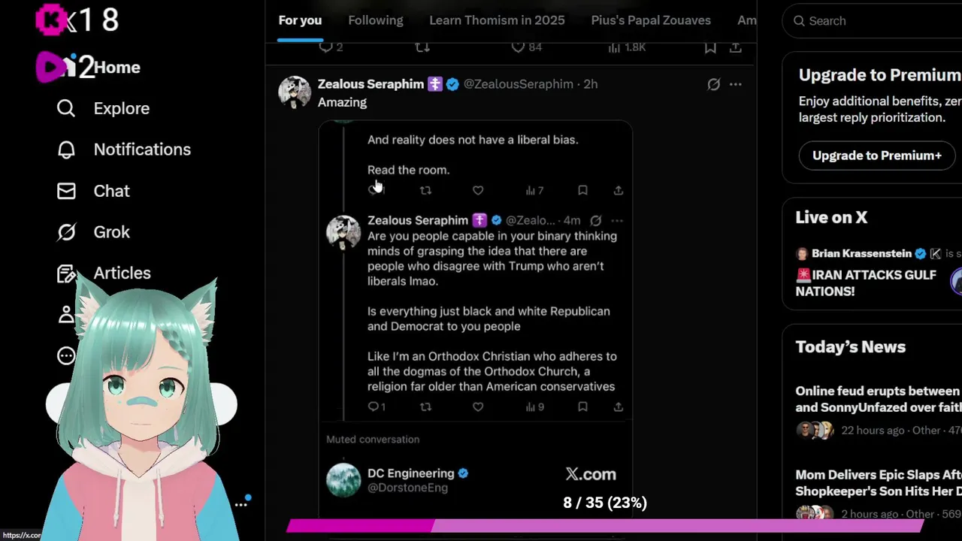Viewport: 962px width, 541px height.
Task: Bookmark the "Read the room" reply
Action: [582, 190]
